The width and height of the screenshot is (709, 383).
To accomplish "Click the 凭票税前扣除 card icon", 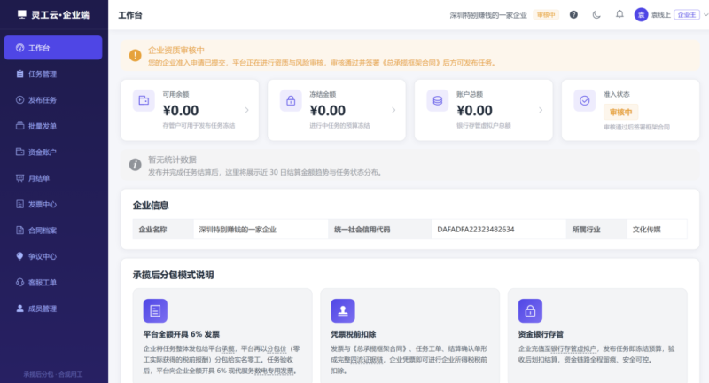I will pyautogui.click(x=343, y=310).
